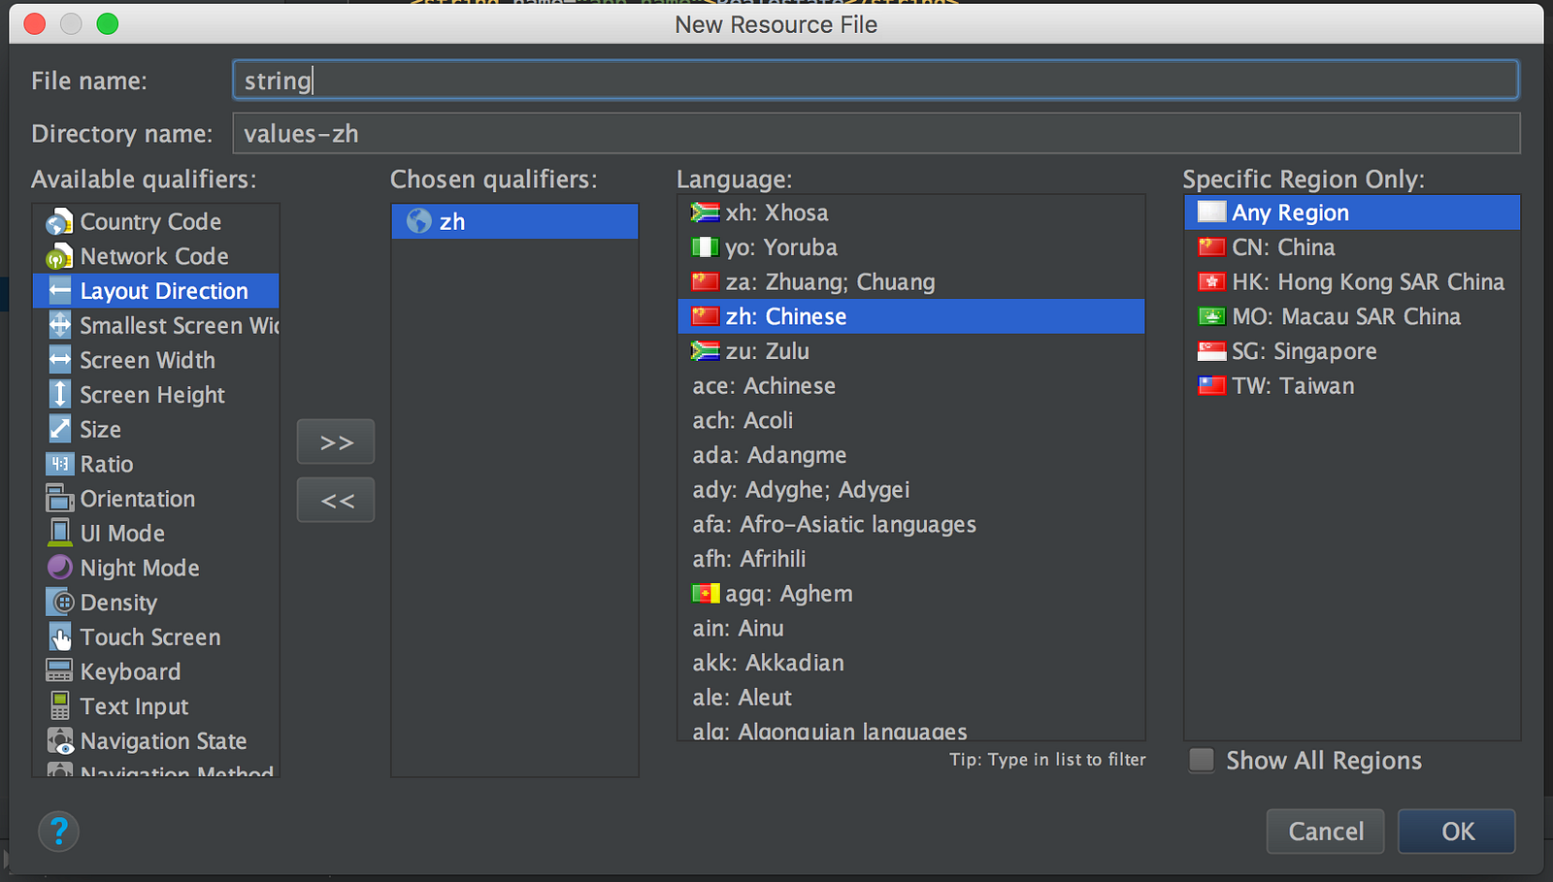The height and width of the screenshot is (882, 1553).
Task: Click the Keyboard qualifier icon
Action: [59, 671]
